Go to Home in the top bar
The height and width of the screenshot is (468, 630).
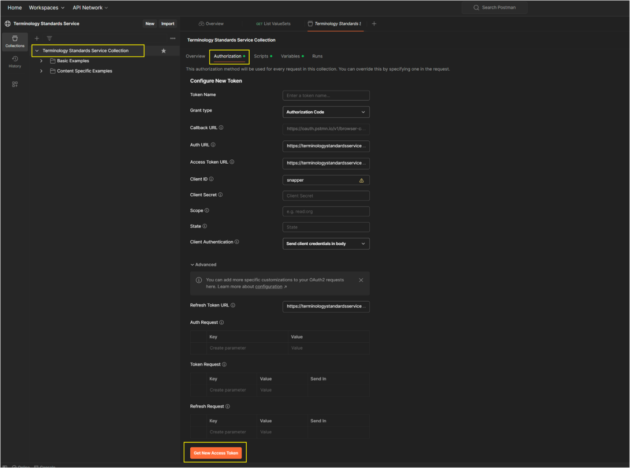click(x=15, y=7)
